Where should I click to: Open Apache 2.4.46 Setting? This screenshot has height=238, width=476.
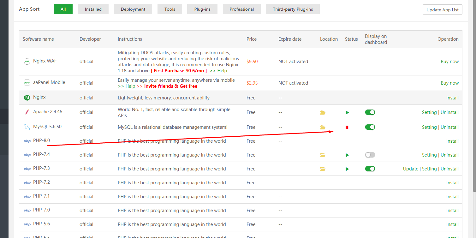[429, 112]
